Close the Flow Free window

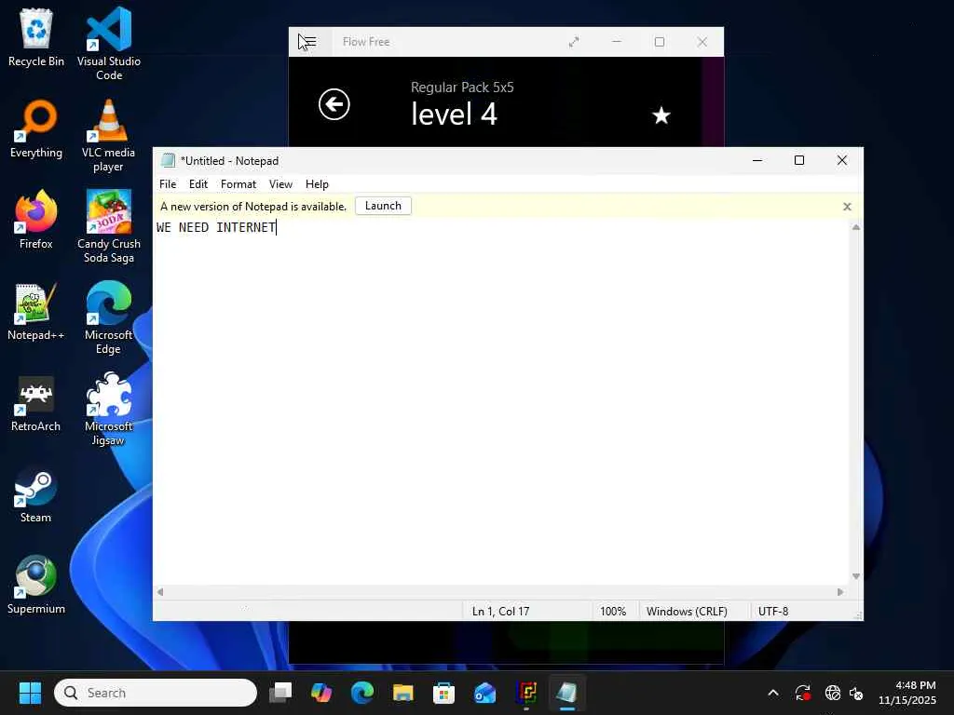[702, 42]
